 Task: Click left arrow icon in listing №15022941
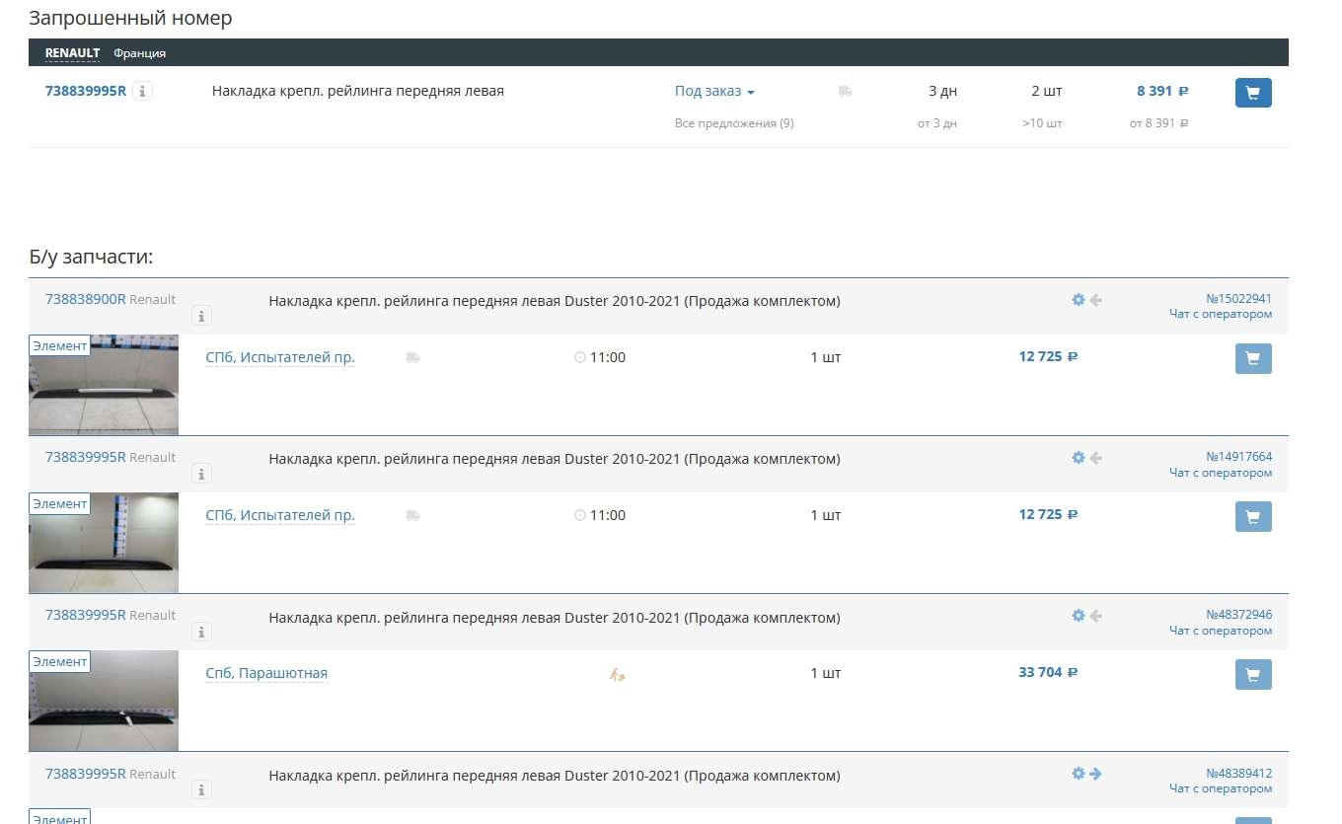click(1095, 299)
